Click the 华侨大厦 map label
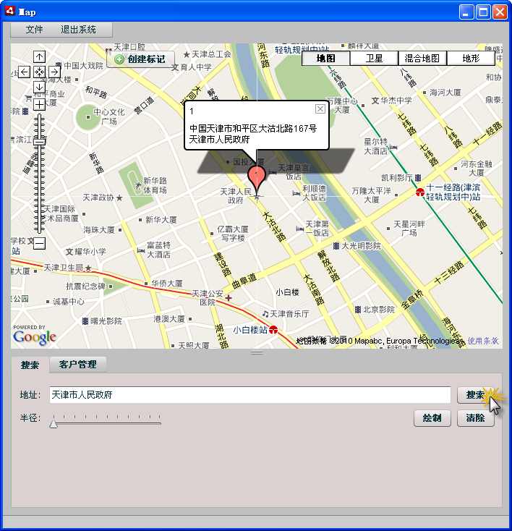 [167, 283]
